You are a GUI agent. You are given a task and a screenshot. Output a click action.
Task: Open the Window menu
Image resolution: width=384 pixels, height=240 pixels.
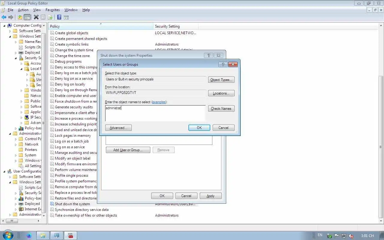71,10
